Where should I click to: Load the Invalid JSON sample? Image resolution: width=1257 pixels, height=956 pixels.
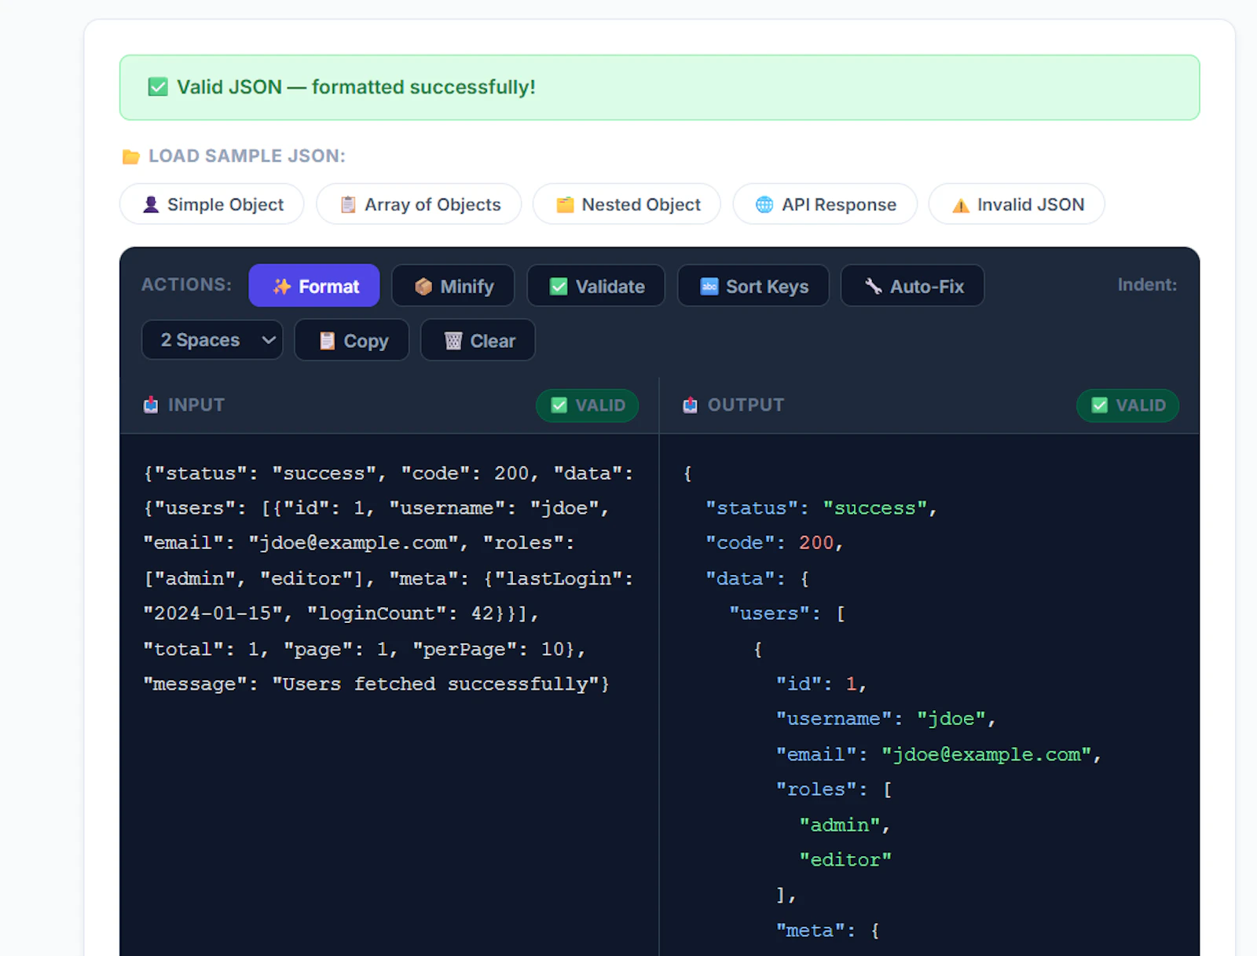(x=1017, y=204)
